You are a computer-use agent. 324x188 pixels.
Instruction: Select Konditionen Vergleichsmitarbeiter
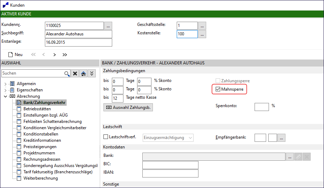[55, 128]
